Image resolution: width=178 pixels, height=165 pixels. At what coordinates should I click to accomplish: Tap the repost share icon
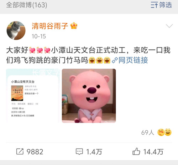point(20,151)
